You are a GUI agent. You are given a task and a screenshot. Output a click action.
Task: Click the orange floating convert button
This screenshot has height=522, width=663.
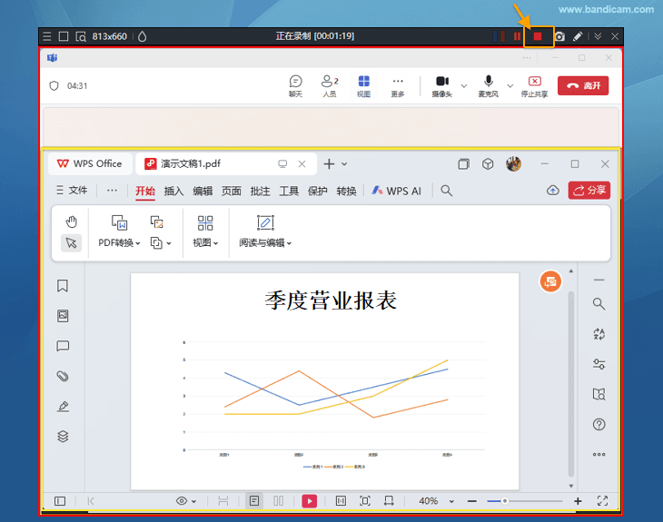[550, 281]
